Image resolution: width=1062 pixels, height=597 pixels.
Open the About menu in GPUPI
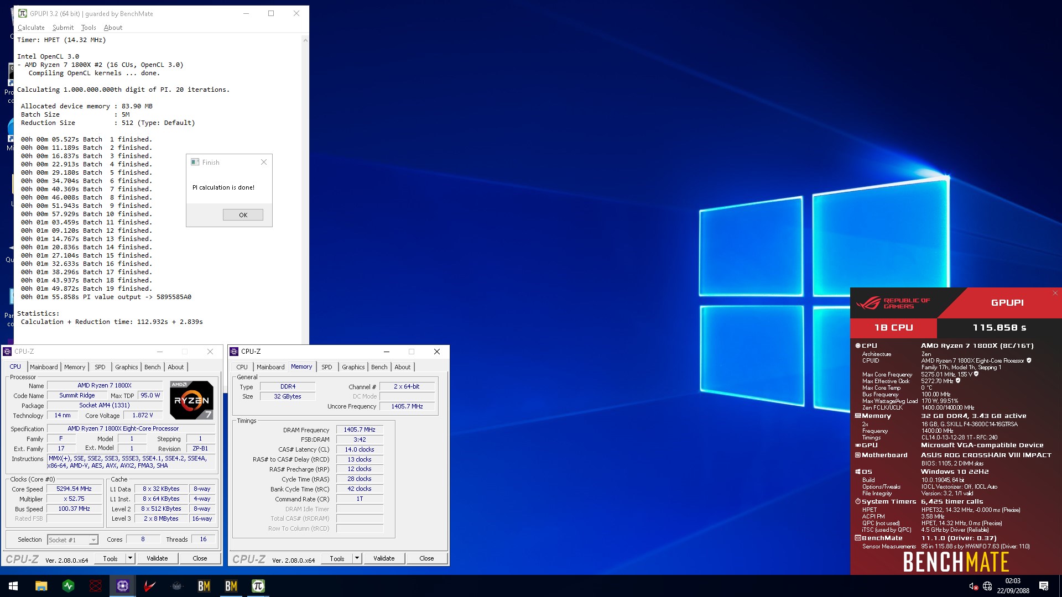pyautogui.click(x=113, y=28)
